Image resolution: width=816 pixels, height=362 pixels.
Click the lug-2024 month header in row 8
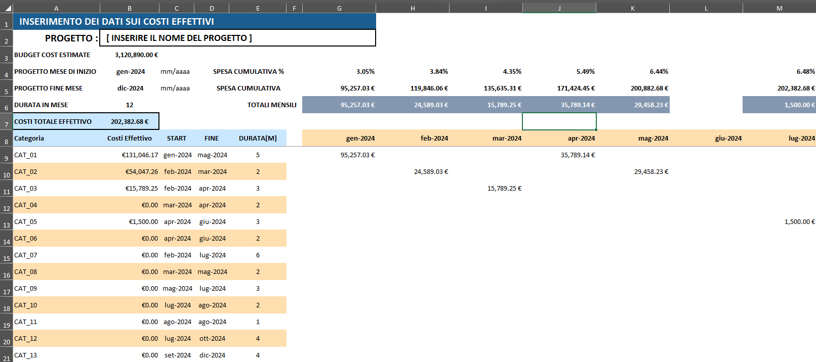[801, 138]
